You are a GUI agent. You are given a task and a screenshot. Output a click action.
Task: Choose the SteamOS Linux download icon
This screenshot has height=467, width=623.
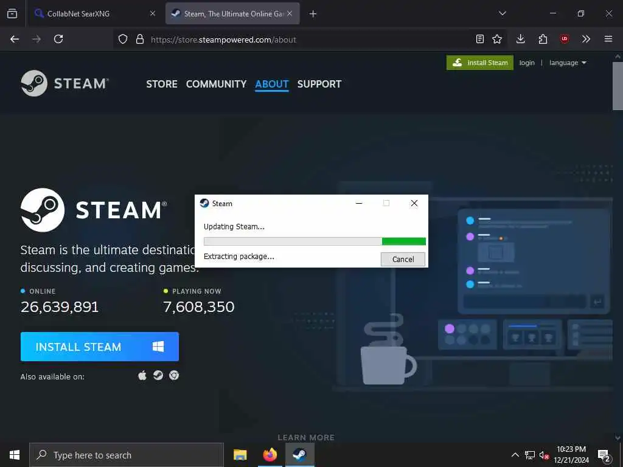[x=158, y=375]
